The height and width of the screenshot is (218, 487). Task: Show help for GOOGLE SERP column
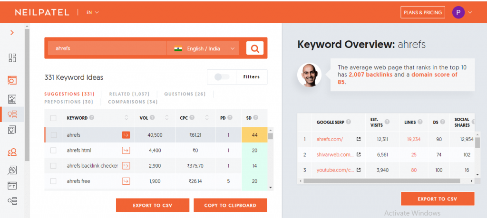click(x=349, y=122)
